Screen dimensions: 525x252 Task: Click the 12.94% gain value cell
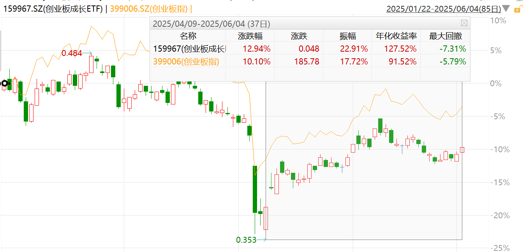point(256,49)
